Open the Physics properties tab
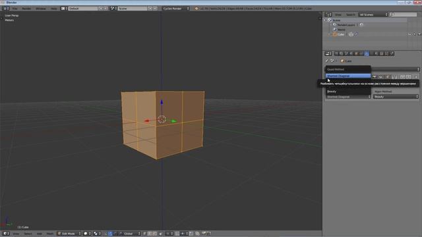422x237 pixels. (x=392, y=54)
